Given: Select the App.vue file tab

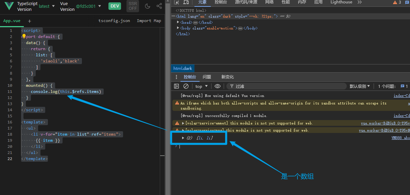Looking at the screenshot, I should (12, 21).
